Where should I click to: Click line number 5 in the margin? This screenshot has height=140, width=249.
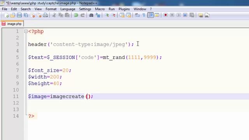tap(18, 57)
